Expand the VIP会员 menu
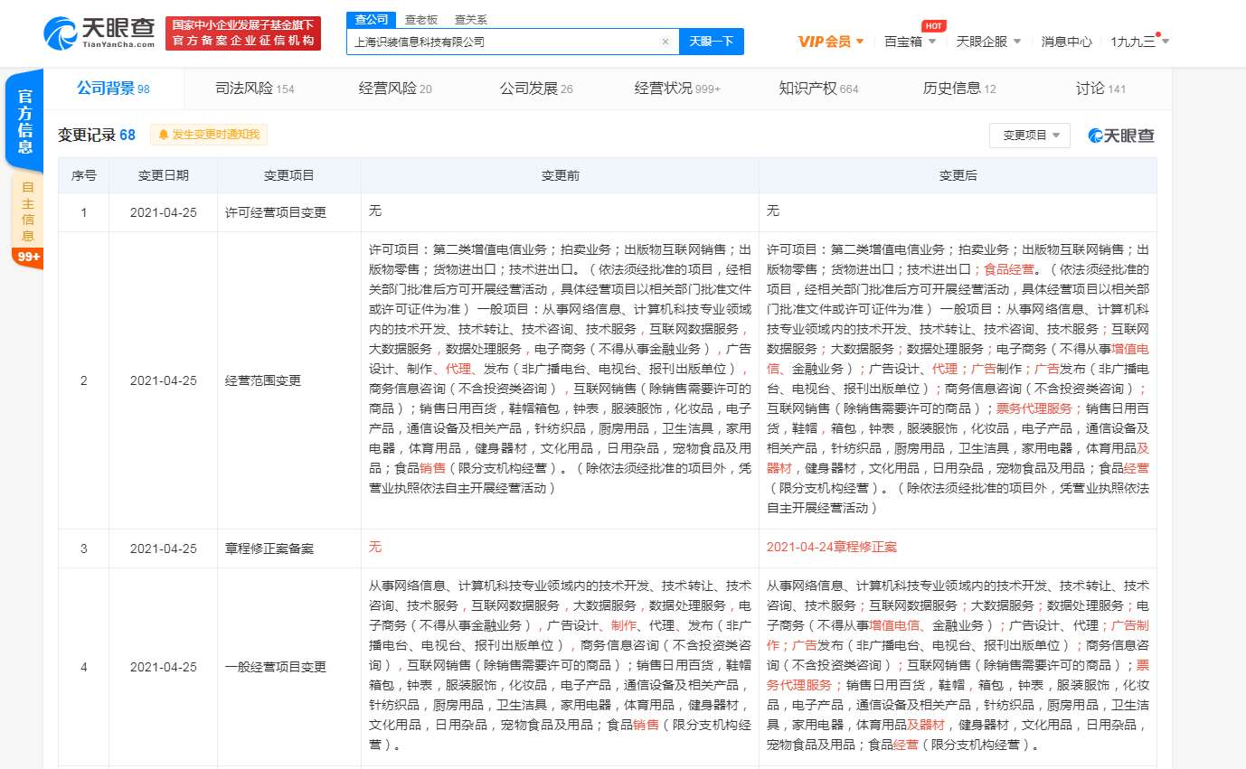This screenshot has height=769, width=1246. 831,42
